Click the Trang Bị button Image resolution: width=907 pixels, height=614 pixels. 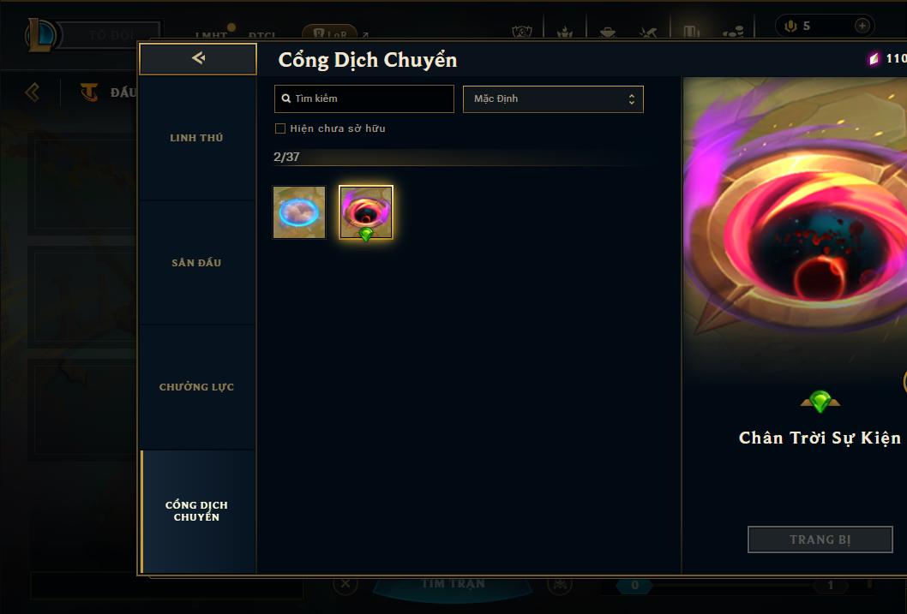coord(820,539)
